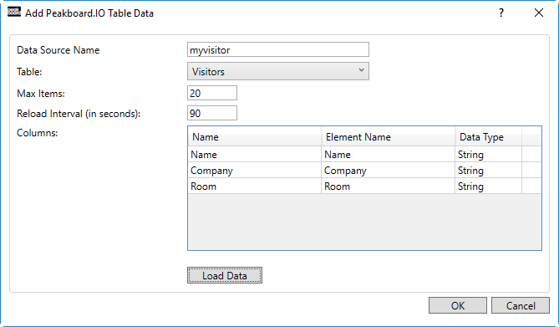
Task: Click the String data type in Company row
Action: click(x=489, y=171)
